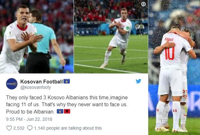Screen dimensions: 200x135
Task: Click the 'Proud to be Albanian.' line
Action: point(30,112)
